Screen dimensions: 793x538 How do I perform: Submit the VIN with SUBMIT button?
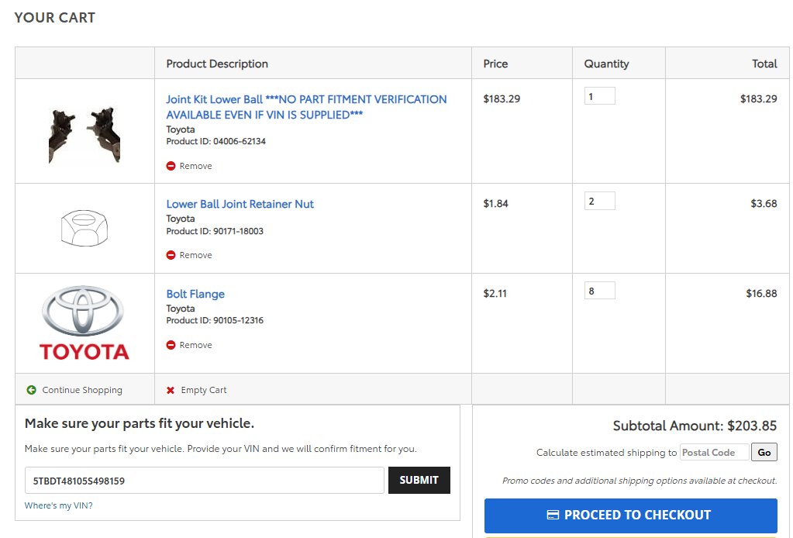point(419,480)
